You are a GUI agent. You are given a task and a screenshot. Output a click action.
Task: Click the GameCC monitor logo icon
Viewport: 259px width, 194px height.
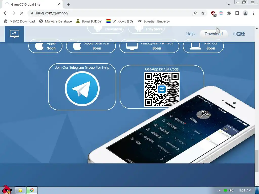(x=14, y=34)
